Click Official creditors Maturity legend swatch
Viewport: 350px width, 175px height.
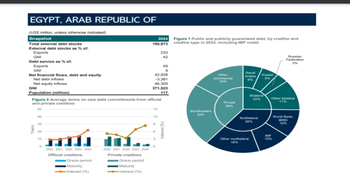58,166
